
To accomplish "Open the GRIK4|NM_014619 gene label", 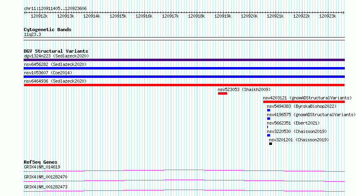I will [x=42, y=167].
